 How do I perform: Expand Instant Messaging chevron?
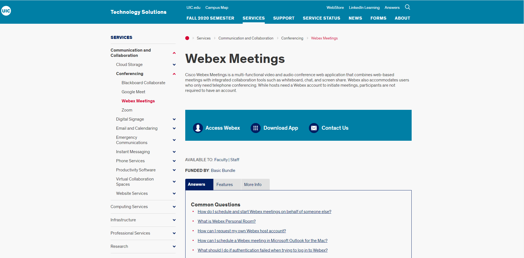click(174, 152)
